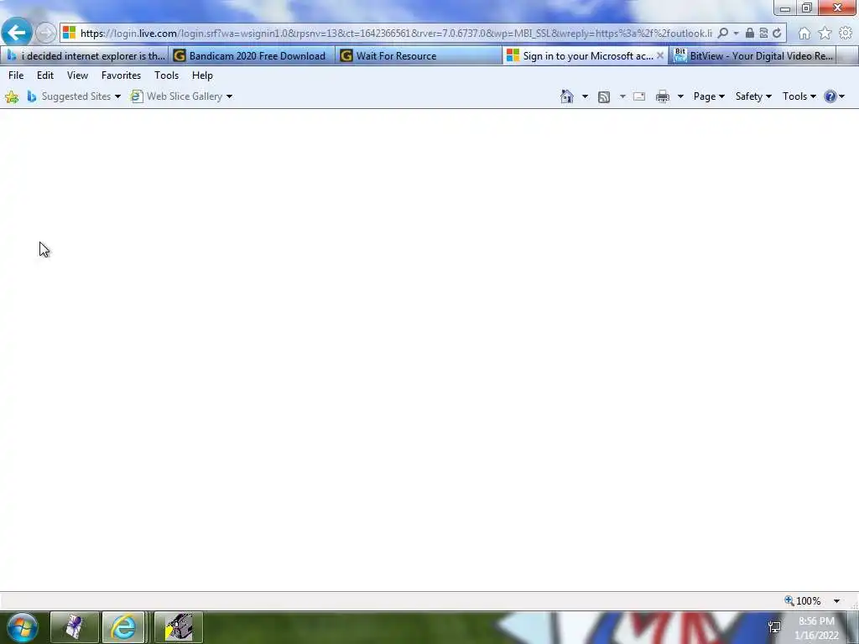Open command bar Tools dropdown
The image size is (859, 644).
click(x=799, y=96)
